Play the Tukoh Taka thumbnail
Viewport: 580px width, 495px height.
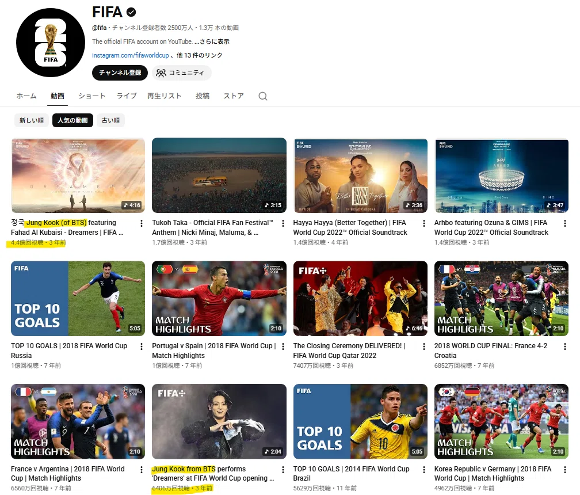pyautogui.click(x=219, y=176)
